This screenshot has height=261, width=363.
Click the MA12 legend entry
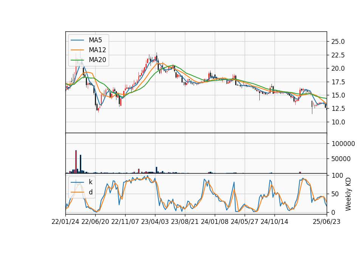click(x=88, y=50)
